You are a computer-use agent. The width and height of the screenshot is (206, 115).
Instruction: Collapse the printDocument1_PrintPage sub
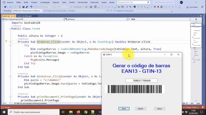(10, 97)
